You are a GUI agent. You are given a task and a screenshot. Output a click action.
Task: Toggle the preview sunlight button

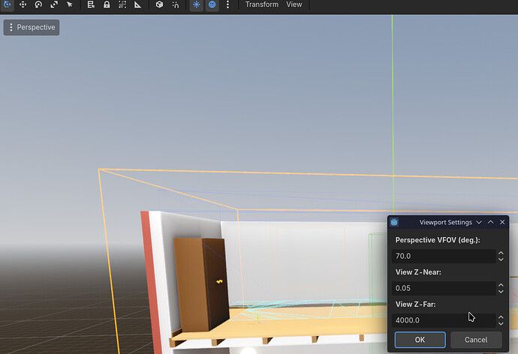click(197, 4)
